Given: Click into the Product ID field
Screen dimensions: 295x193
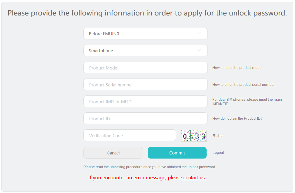Looking at the screenshot, I should point(145,119).
